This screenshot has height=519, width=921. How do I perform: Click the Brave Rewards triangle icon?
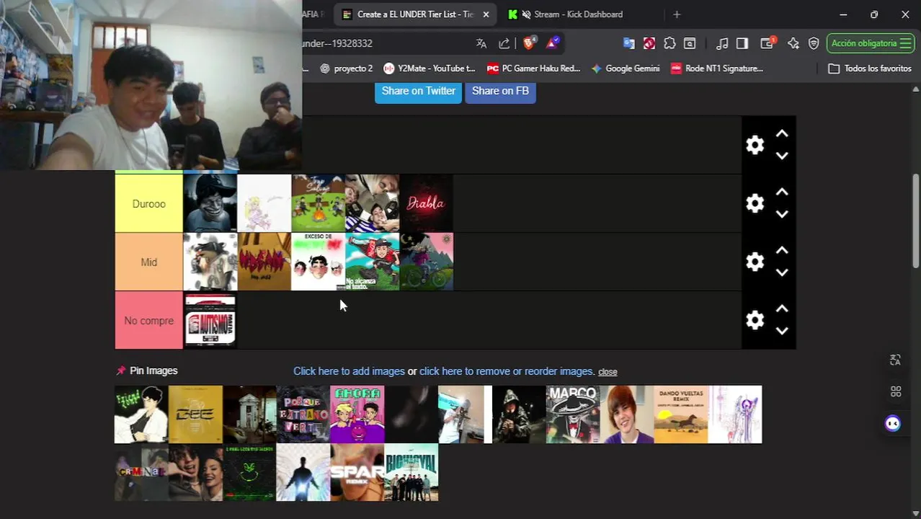552,43
